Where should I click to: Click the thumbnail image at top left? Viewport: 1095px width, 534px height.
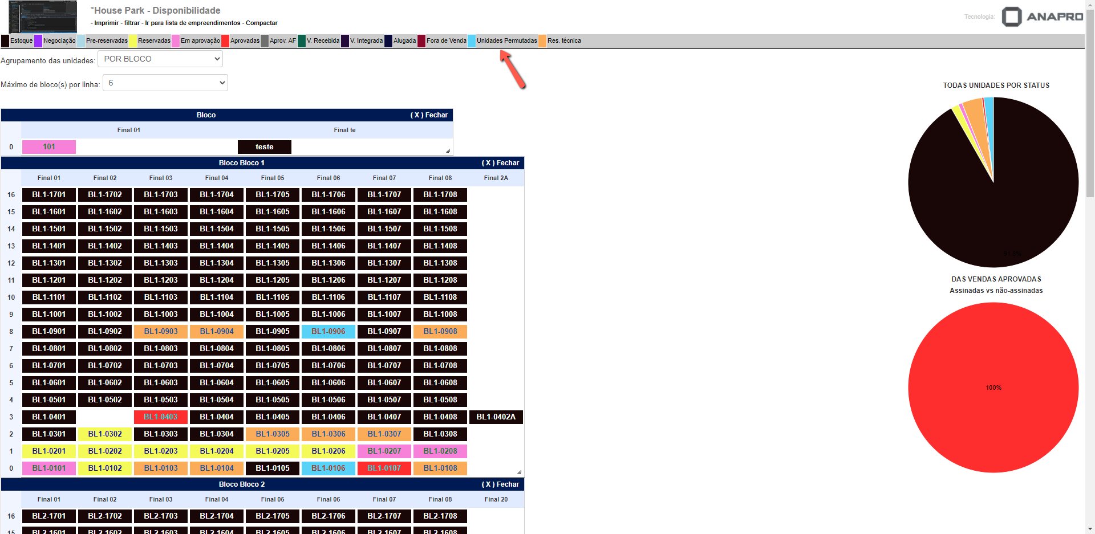43,17
